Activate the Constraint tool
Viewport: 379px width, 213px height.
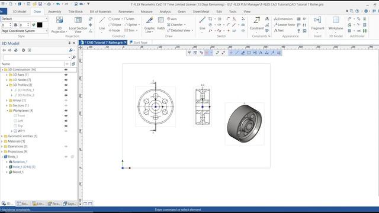point(256,24)
